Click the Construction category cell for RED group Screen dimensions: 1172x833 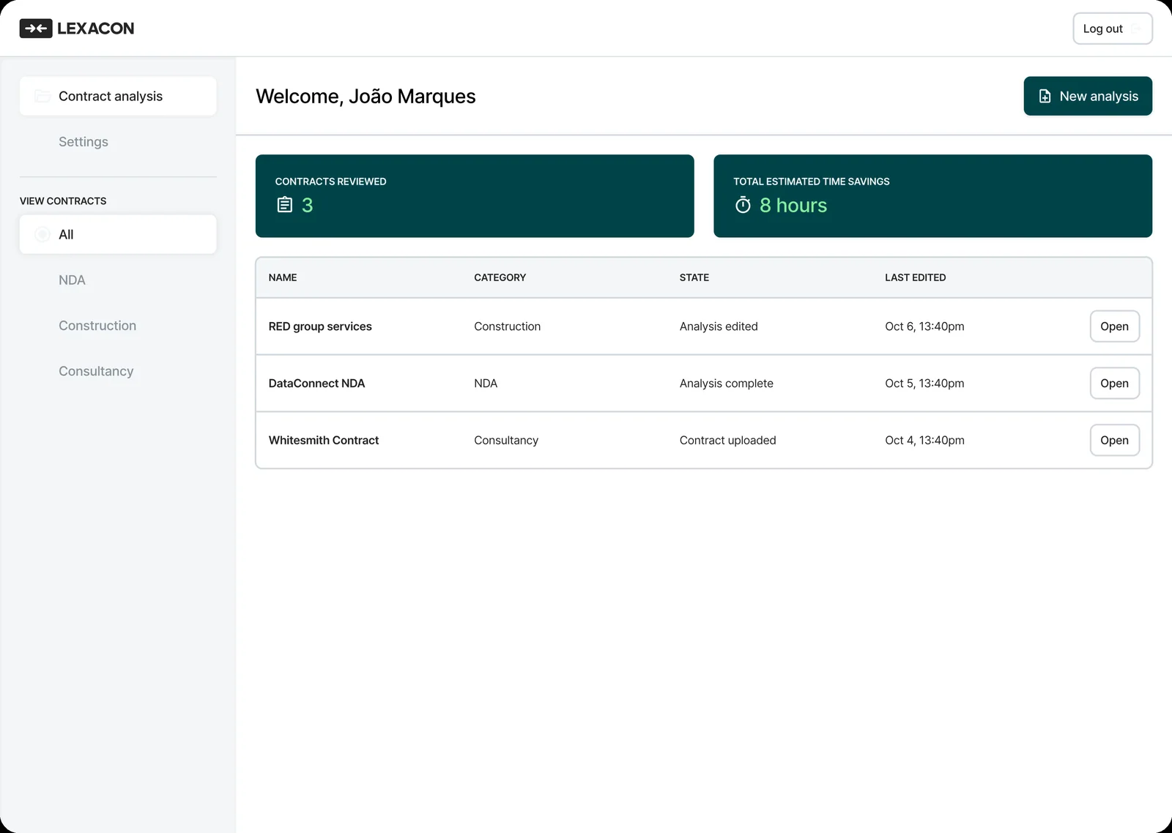coord(507,326)
